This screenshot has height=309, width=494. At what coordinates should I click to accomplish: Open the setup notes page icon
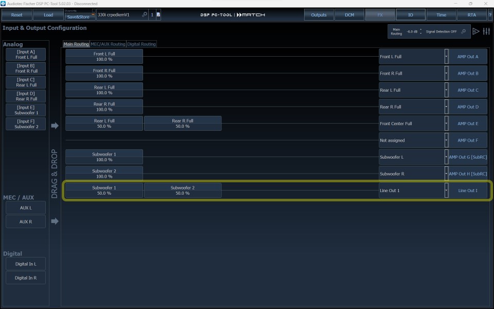(158, 14)
